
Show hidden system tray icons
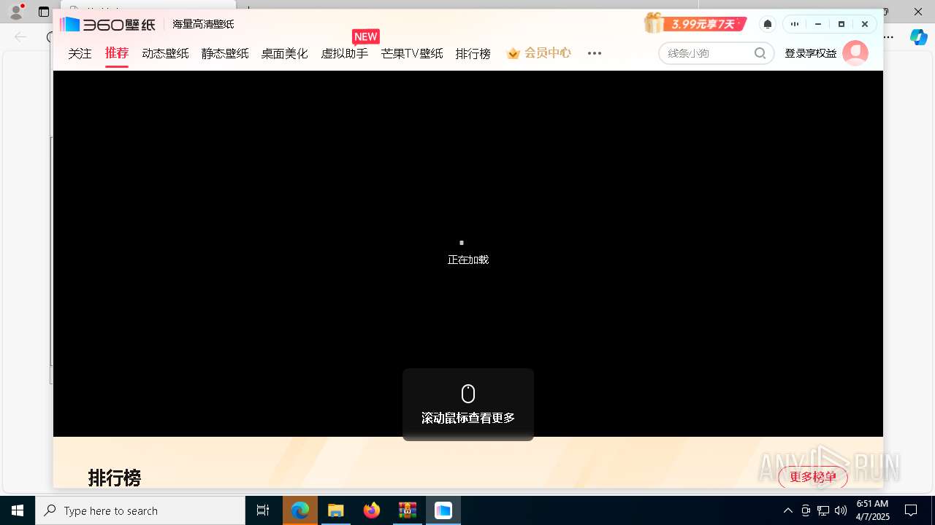(x=788, y=510)
